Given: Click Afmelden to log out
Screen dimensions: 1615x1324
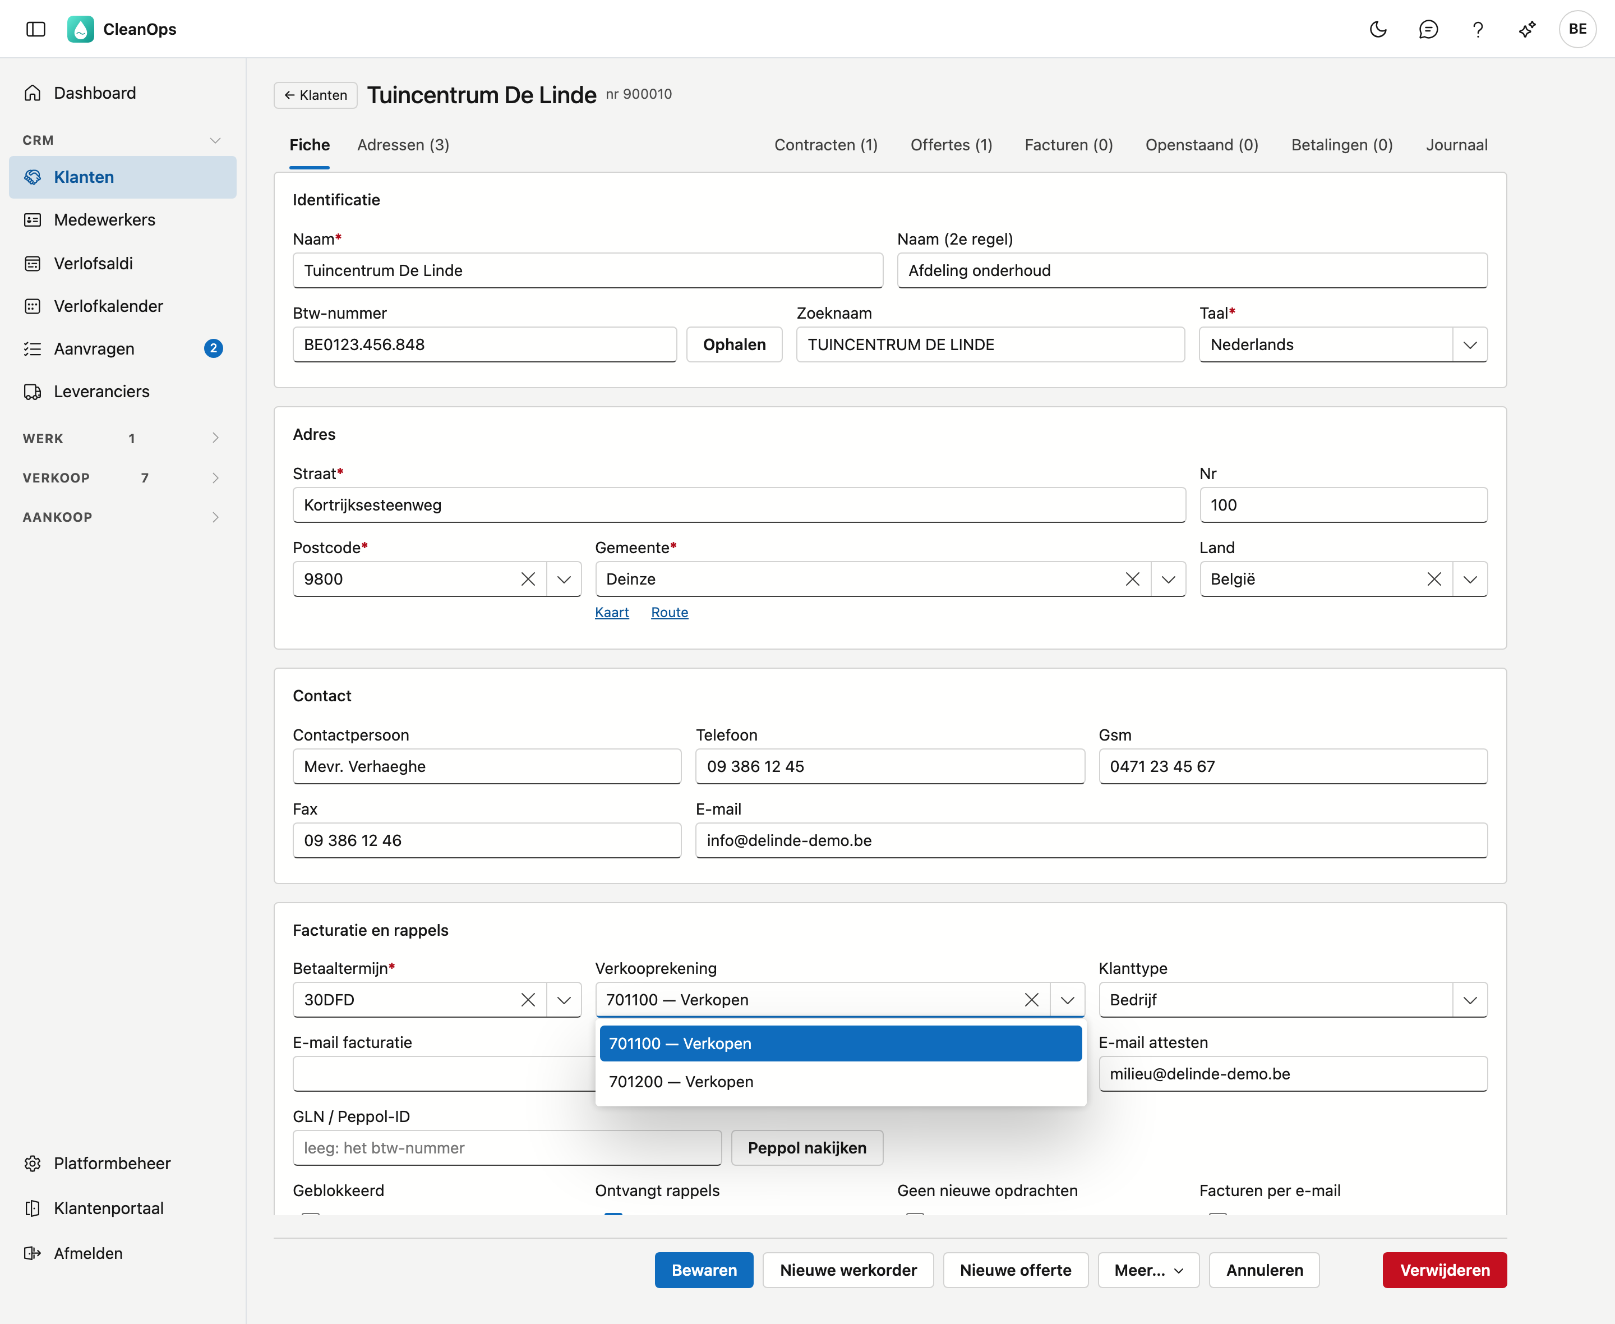Looking at the screenshot, I should tap(123, 1253).
